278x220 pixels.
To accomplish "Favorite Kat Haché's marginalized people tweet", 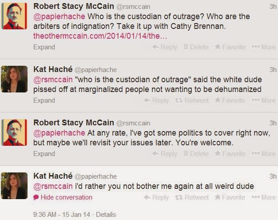I will (x=230, y=100).
